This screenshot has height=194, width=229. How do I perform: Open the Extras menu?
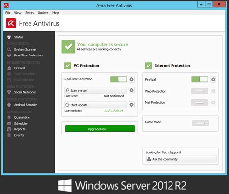click(29, 13)
